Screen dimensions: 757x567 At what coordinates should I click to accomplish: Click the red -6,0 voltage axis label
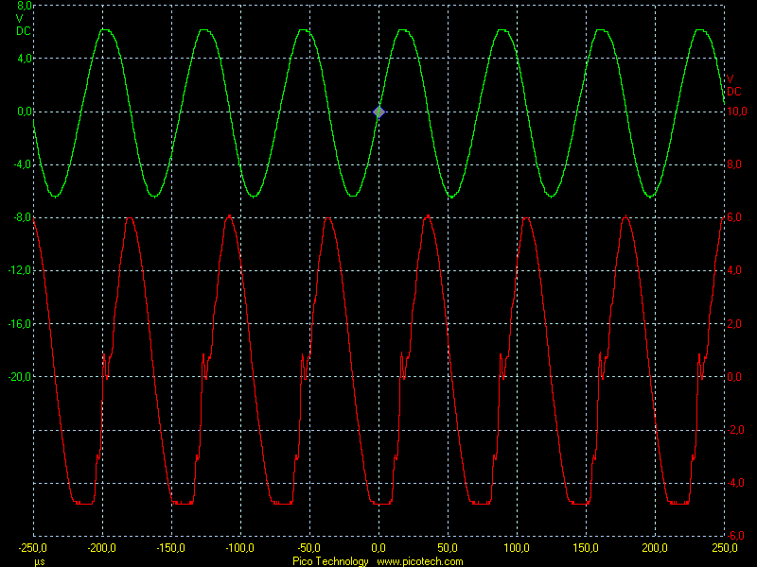point(735,536)
